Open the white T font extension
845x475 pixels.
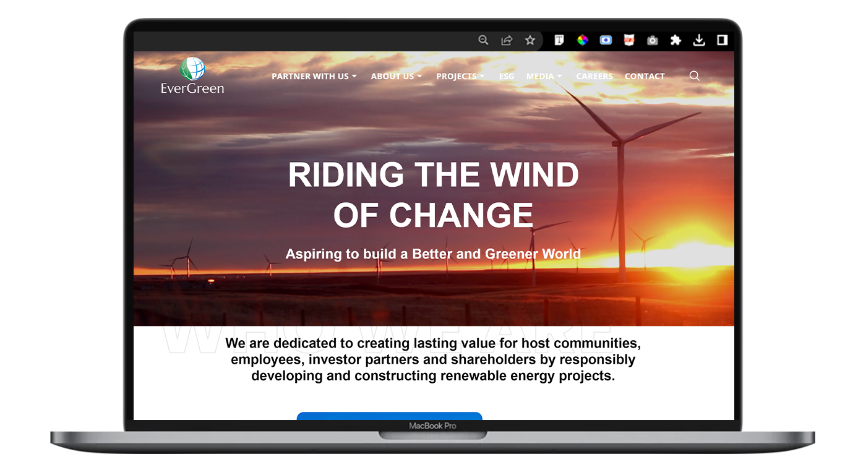tap(559, 40)
